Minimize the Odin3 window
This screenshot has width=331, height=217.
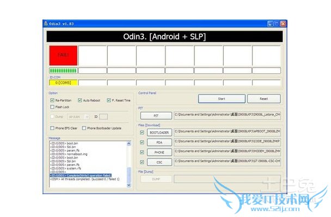pyautogui.click(x=270, y=24)
